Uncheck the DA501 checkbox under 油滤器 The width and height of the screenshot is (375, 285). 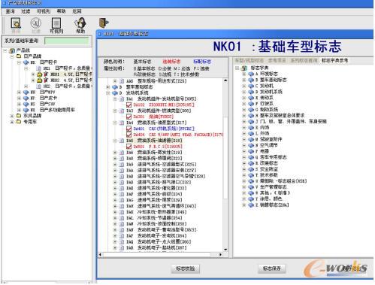point(129,147)
